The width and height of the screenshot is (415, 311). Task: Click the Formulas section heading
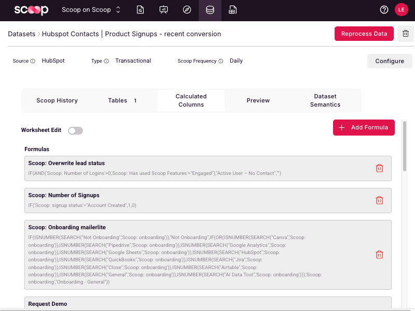point(37,149)
